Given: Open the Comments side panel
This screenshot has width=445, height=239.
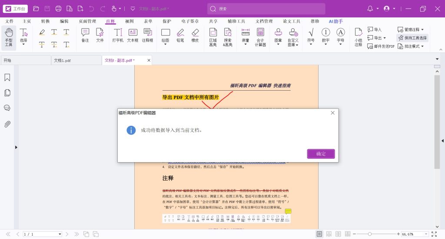Looking at the screenshot, I should point(7,108).
